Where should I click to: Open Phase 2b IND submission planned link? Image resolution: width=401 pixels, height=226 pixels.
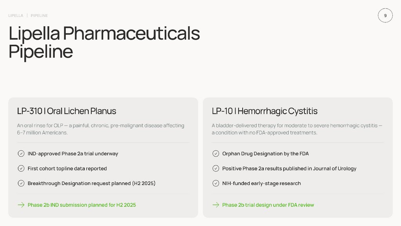pos(81,205)
